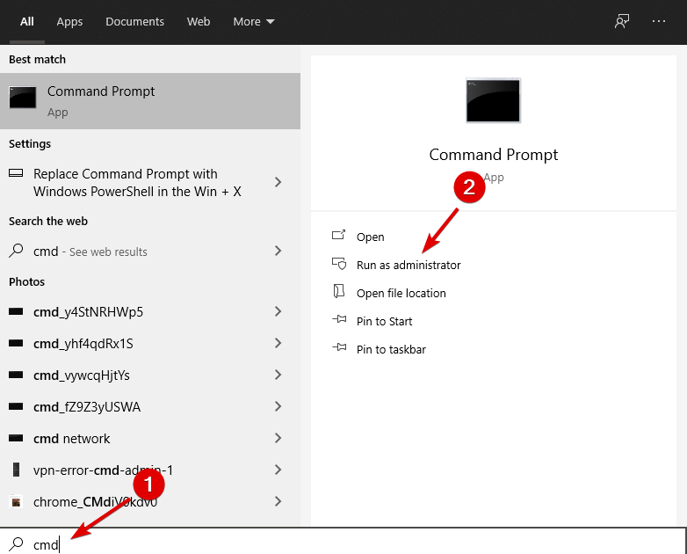Viewport: 687px width, 554px height.
Task: Switch to the All search tab
Action: point(26,21)
